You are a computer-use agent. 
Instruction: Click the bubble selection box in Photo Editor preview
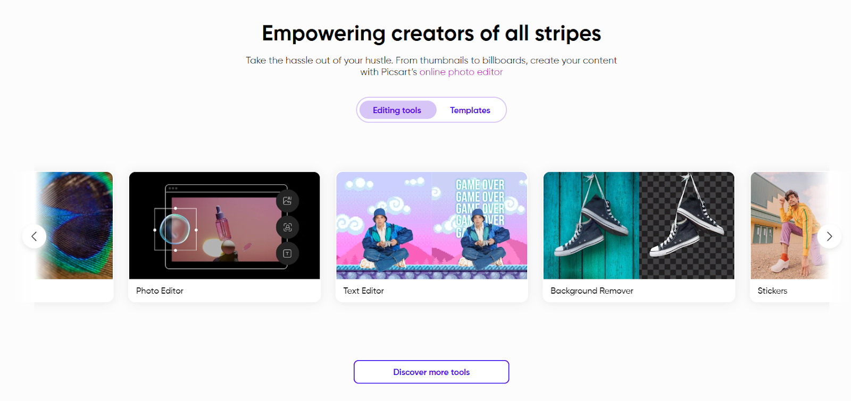click(x=176, y=229)
